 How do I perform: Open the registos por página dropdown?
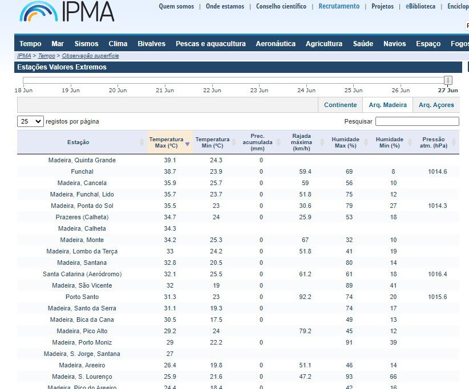[31, 121]
